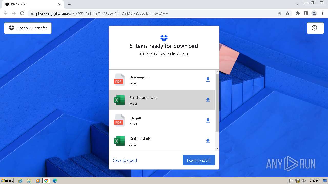
Task: Switch to Chrome in the taskbar
Action: [x=46, y=181]
